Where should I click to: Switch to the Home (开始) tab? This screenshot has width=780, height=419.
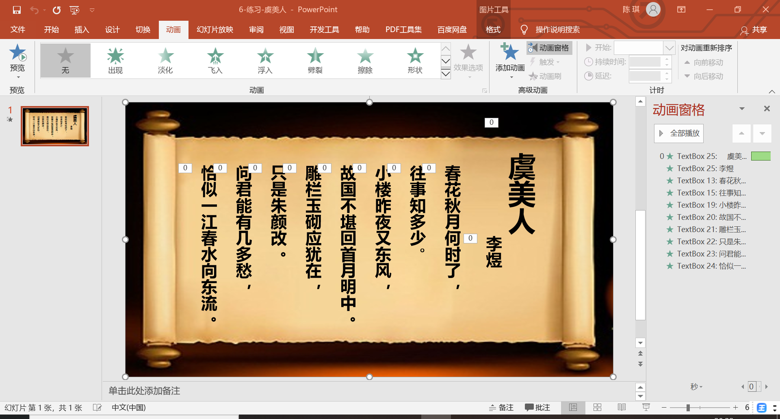pos(52,30)
